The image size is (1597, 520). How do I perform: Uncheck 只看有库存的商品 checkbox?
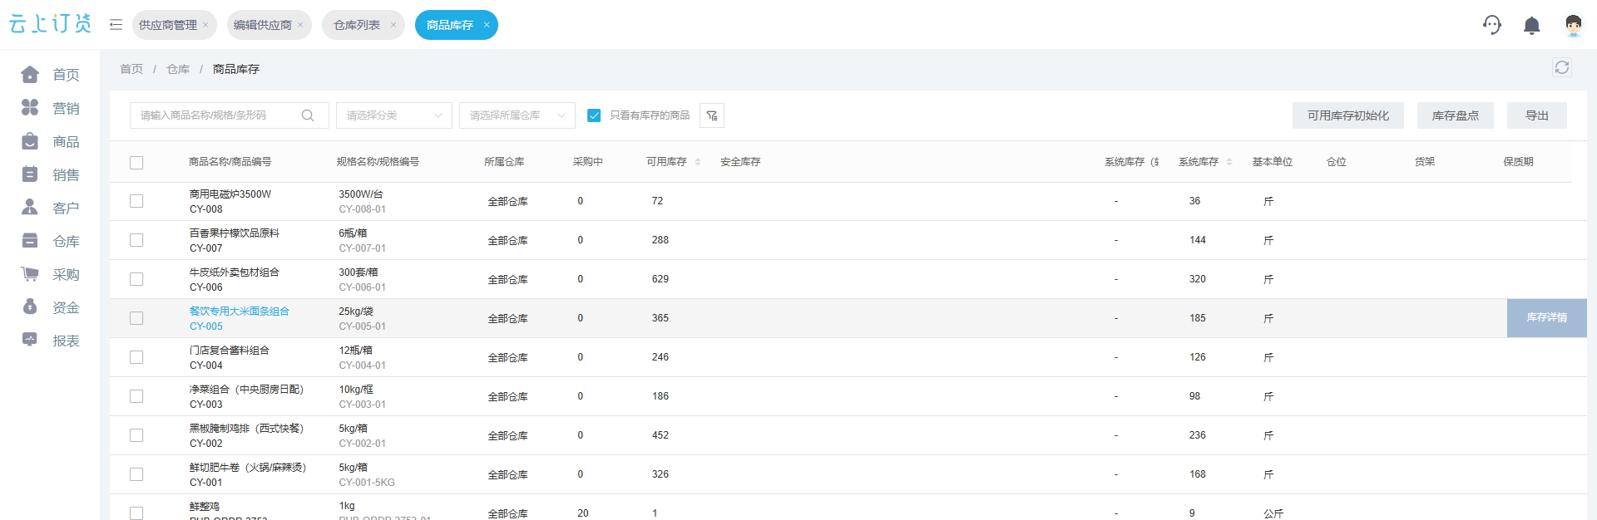coord(594,115)
